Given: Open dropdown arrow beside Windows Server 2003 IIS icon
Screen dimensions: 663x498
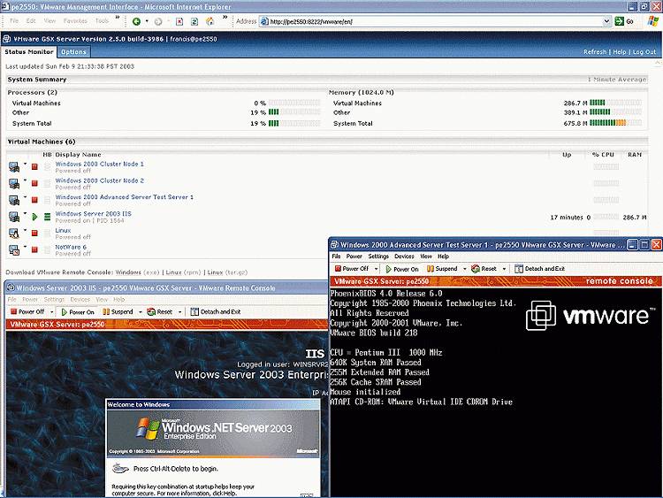Looking at the screenshot, I should (x=25, y=213).
